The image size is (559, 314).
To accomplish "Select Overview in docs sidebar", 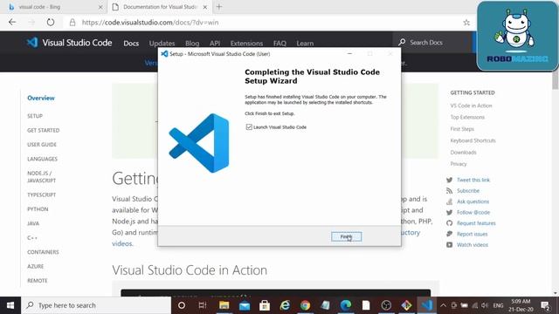I will (41, 98).
